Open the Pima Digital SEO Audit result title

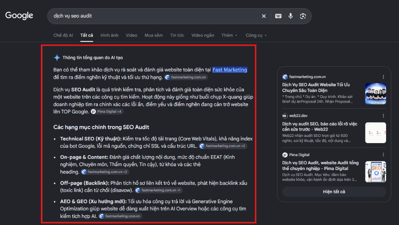tap(320, 165)
